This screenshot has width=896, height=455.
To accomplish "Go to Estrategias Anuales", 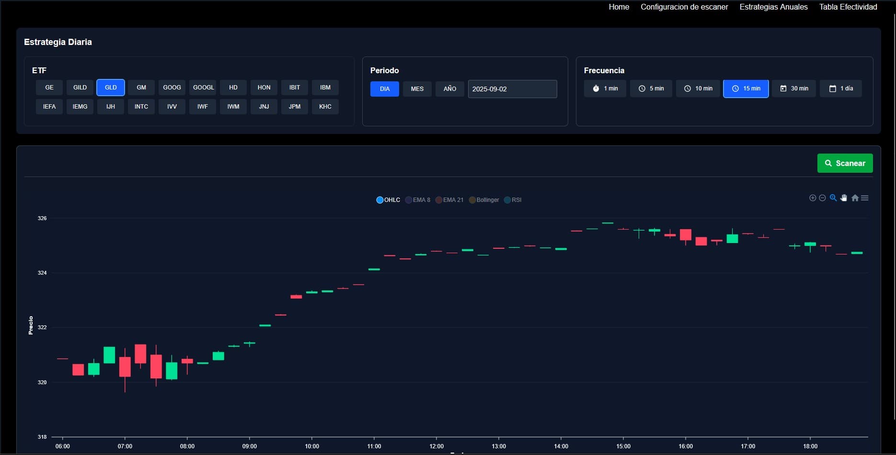I will [773, 7].
